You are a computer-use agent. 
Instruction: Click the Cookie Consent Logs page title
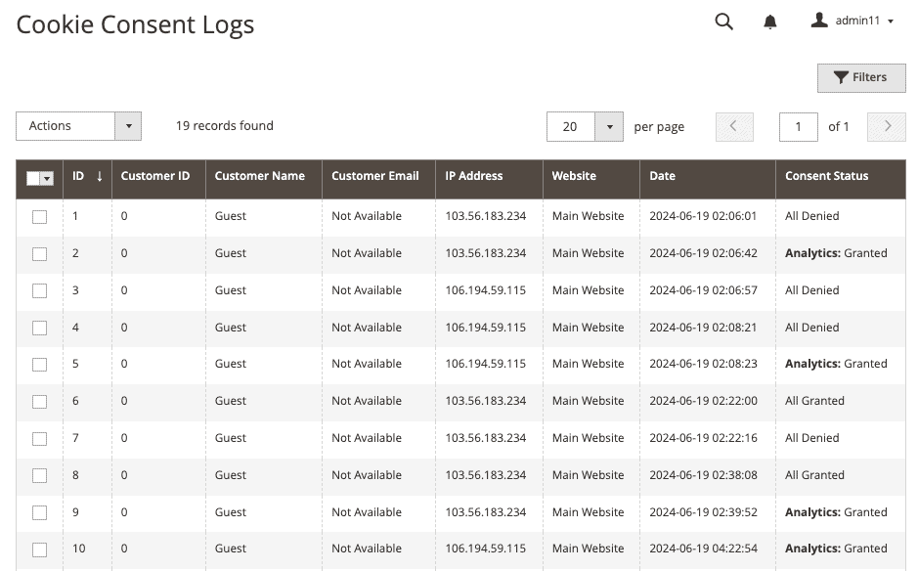click(x=135, y=24)
